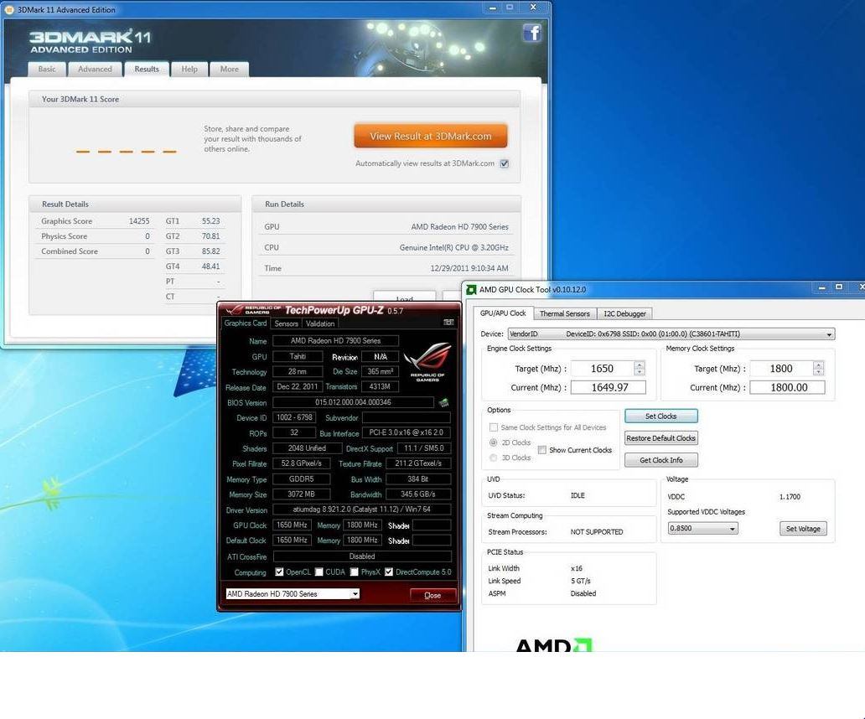
Task: Click the ATI CrossFire Disabled field
Action: click(362, 556)
